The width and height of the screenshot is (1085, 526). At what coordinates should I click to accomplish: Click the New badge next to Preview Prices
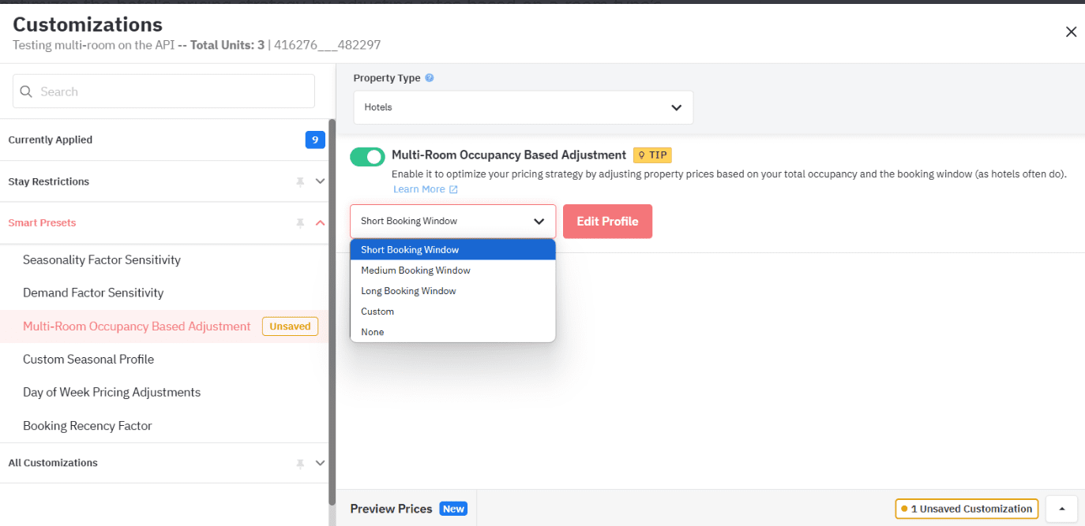click(x=452, y=509)
